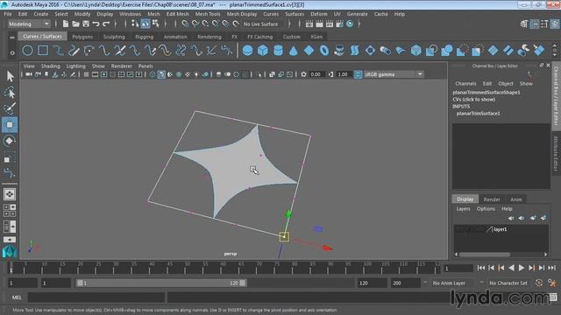The height and width of the screenshot is (315, 561).
Task: Click the New Scene icon
Action: pos(66,24)
